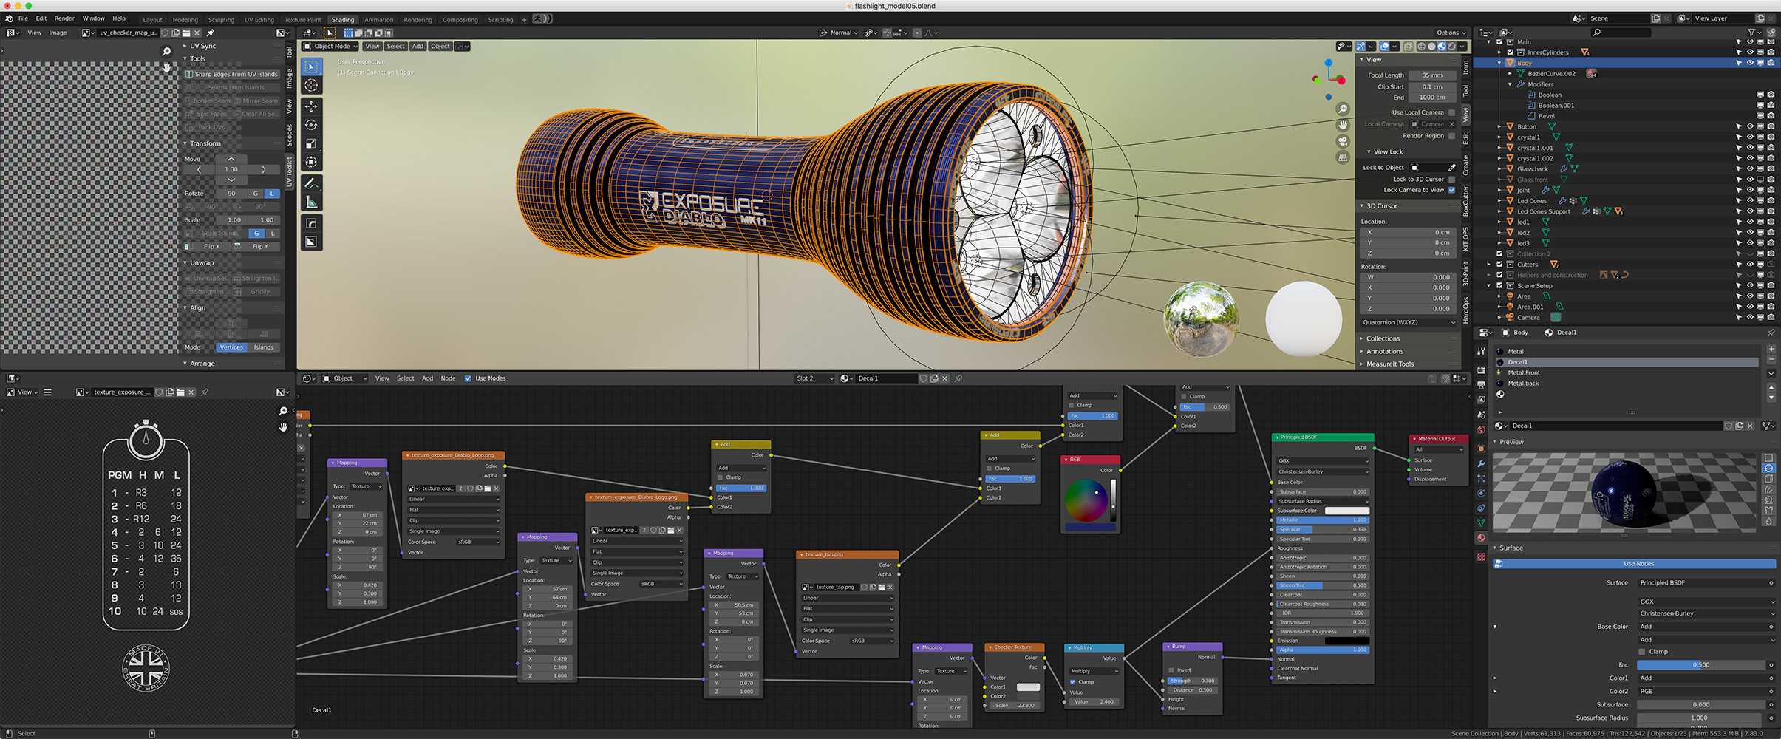
Task: Disable Lock Camera to View checkbox
Action: (1451, 190)
